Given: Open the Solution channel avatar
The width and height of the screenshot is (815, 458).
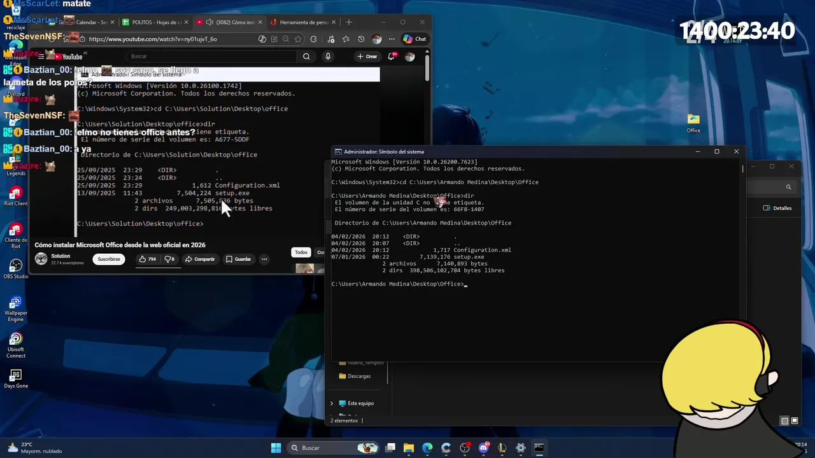Looking at the screenshot, I should pyautogui.click(x=41, y=259).
